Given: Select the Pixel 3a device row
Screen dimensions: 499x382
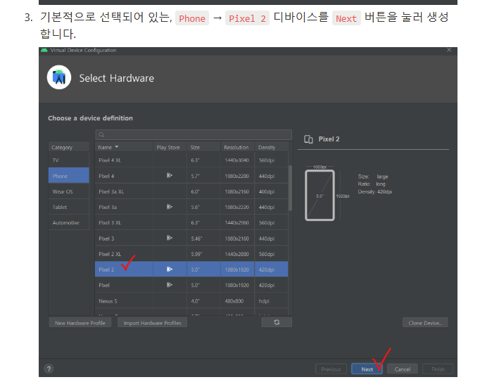Looking at the screenshot, I should click(x=191, y=207).
